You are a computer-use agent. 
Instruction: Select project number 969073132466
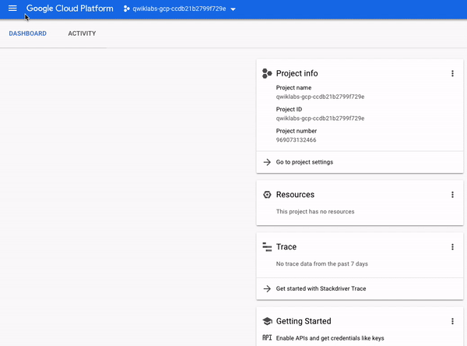coord(296,140)
